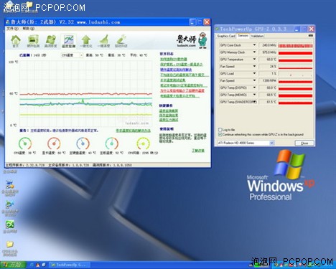Open the File menu in Ludashi

(12, 29)
